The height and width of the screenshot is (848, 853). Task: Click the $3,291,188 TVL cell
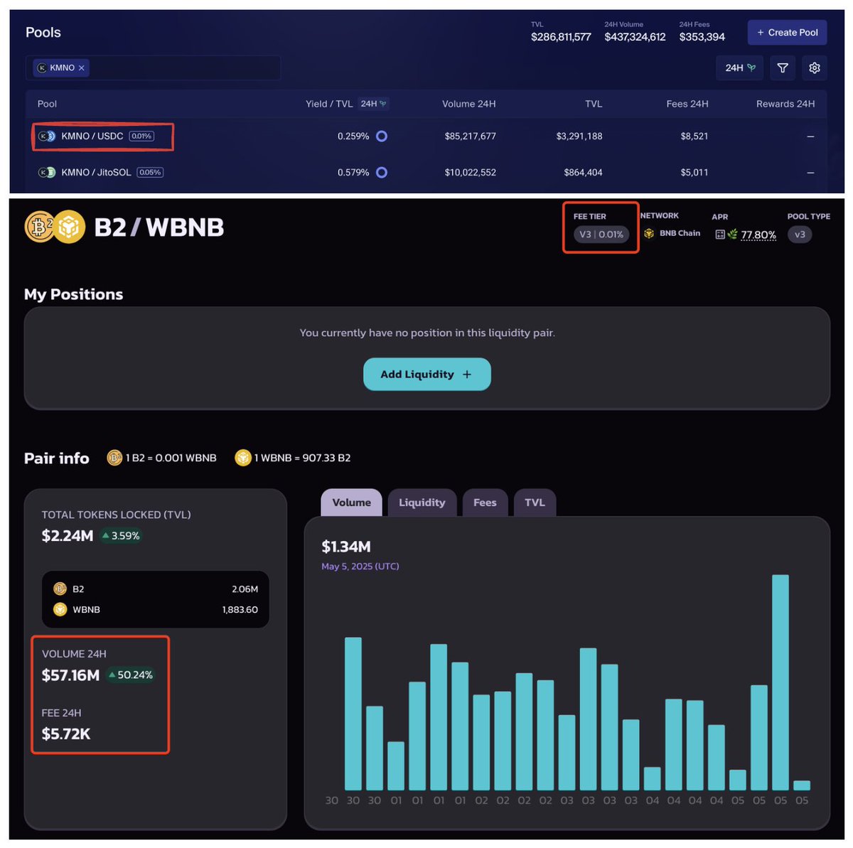[579, 136]
